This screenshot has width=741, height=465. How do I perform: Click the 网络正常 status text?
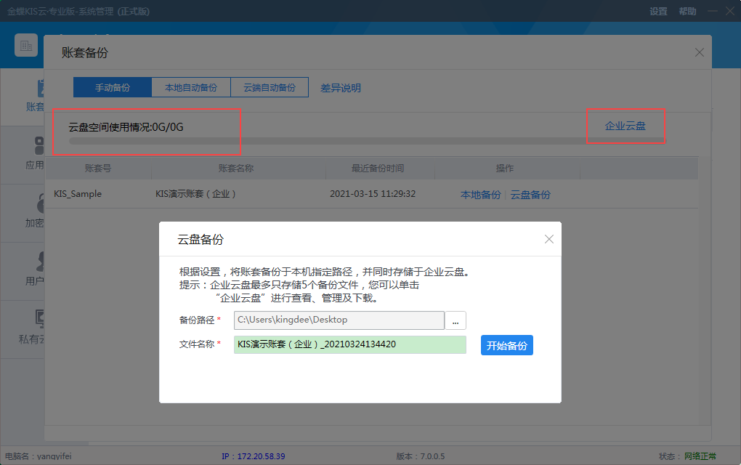(700, 456)
